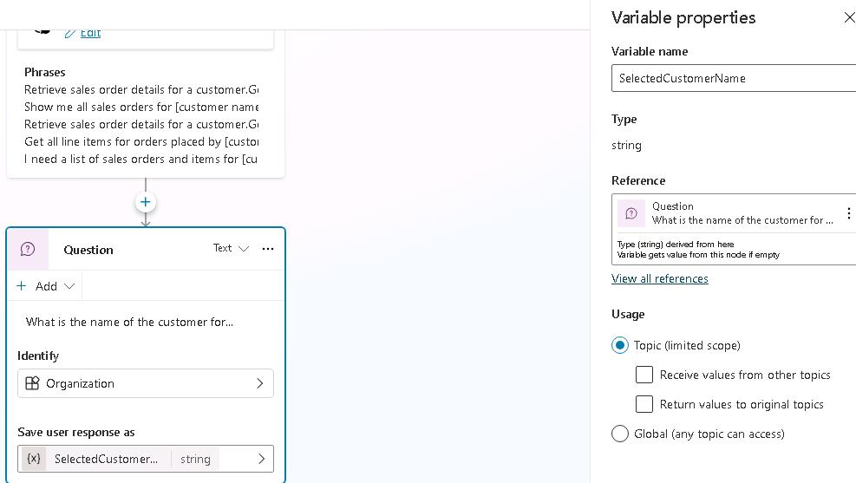Image resolution: width=856 pixels, height=483 pixels.
Task: Open the reference three-dot options menu
Action: pyautogui.click(x=848, y=213)
